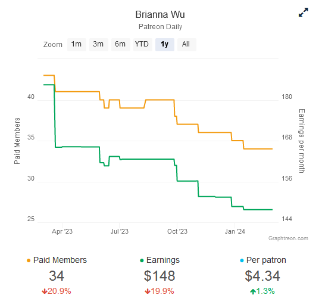Show All time zoom range
319x301 pixels.
(186, 45)
